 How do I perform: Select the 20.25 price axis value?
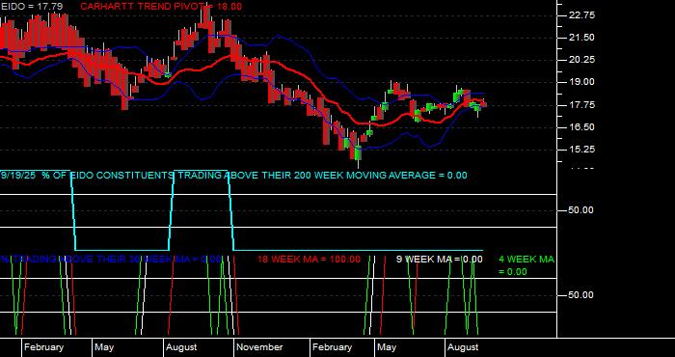pos(581,60)
